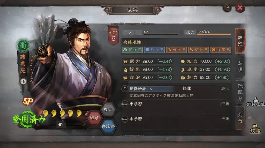265x148 pixels.
Task: Select the 騎兵 C troop aptitude
Action: pos(132,50)
